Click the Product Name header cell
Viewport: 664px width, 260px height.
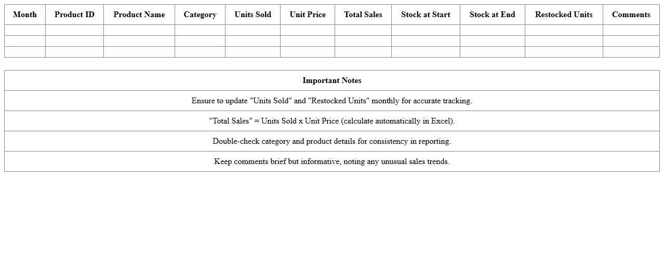pos(139,15)
